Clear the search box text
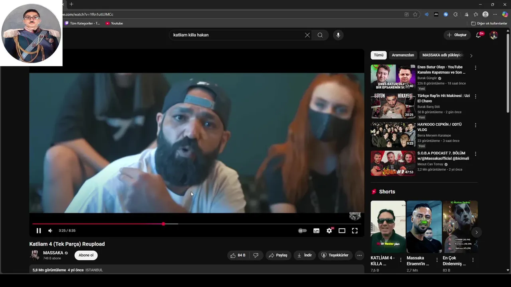Screen dimensions: 511x287 coord(307,35)
